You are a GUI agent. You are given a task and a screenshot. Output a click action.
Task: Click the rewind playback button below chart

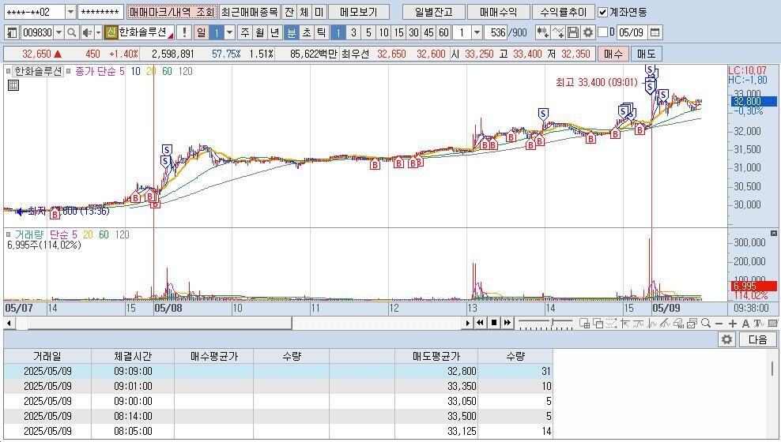pos(480,323)
